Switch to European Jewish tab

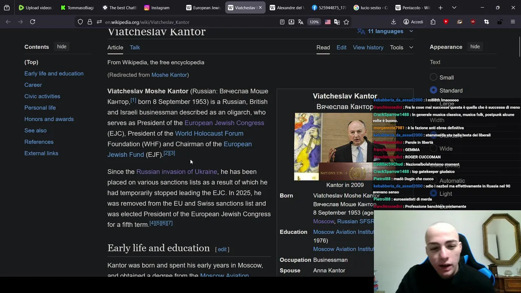[203, 8]
